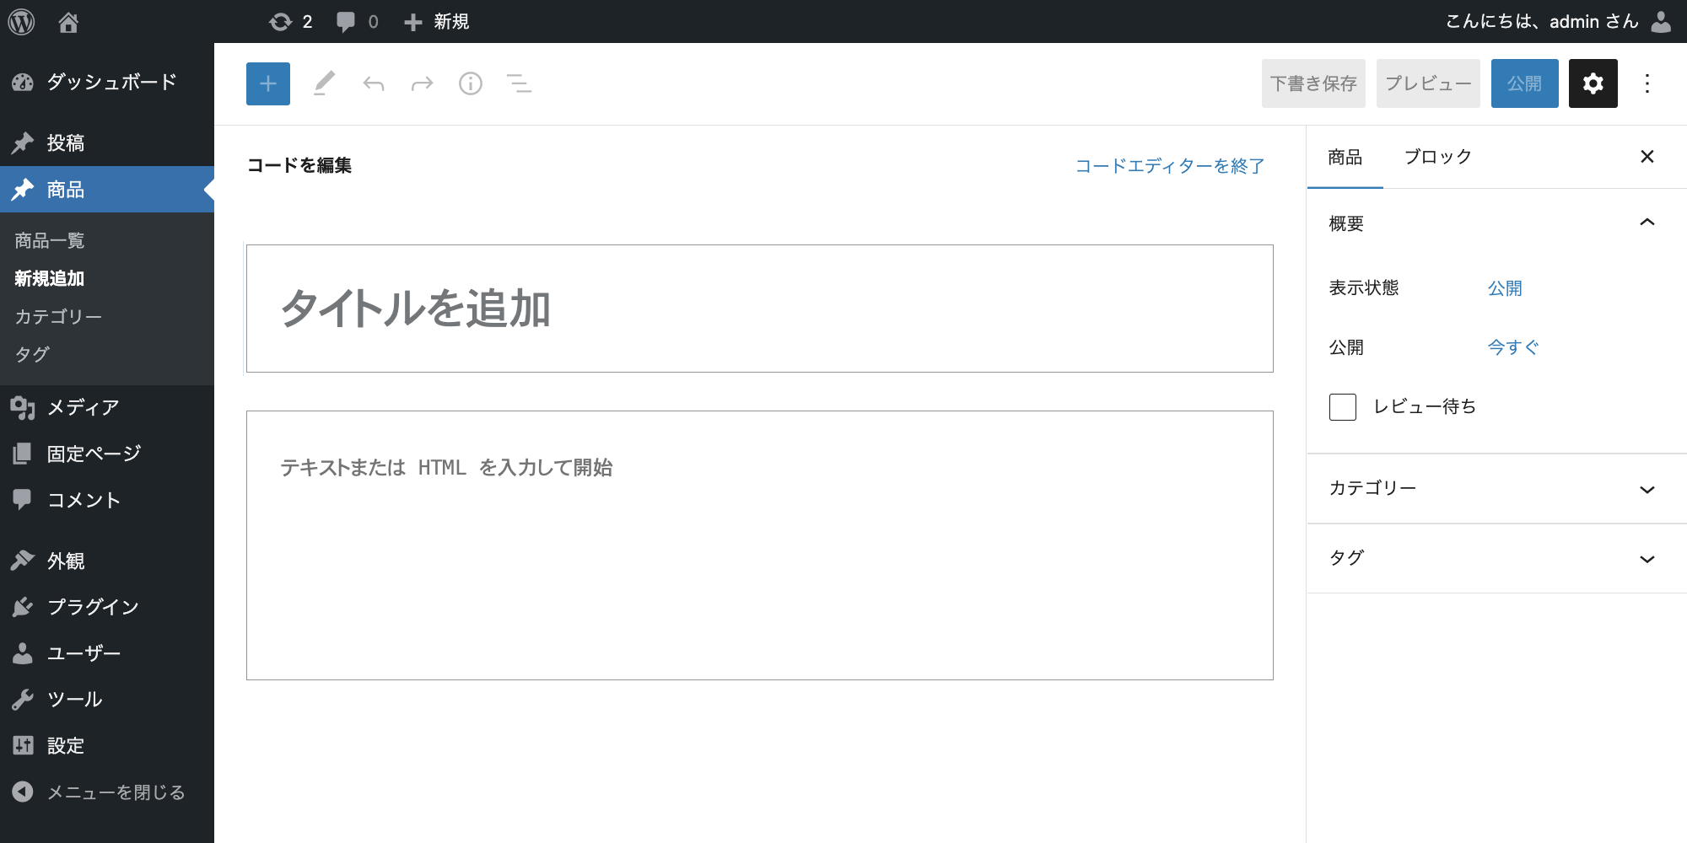Click the redo arrow
The width and height of the screenshot is (1687, 843).
click(x=422, y=83)
